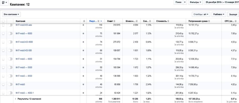239x103 pixels.
Task: Click the status dot for th17-mob3 — 8500
Action: 83,76
